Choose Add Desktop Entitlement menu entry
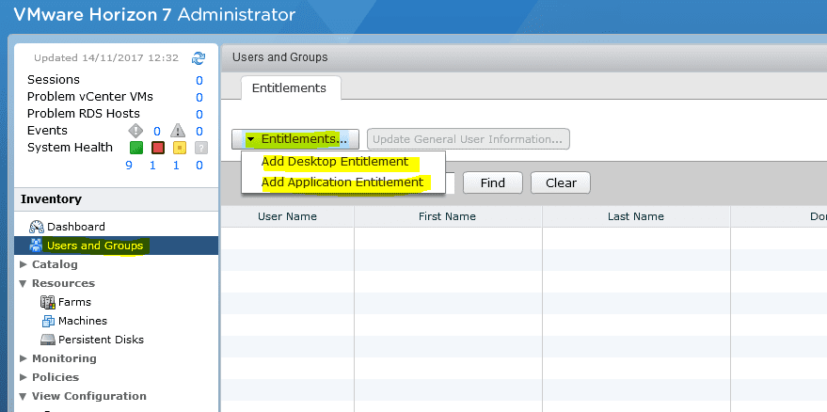 click(x=334, y=162)
